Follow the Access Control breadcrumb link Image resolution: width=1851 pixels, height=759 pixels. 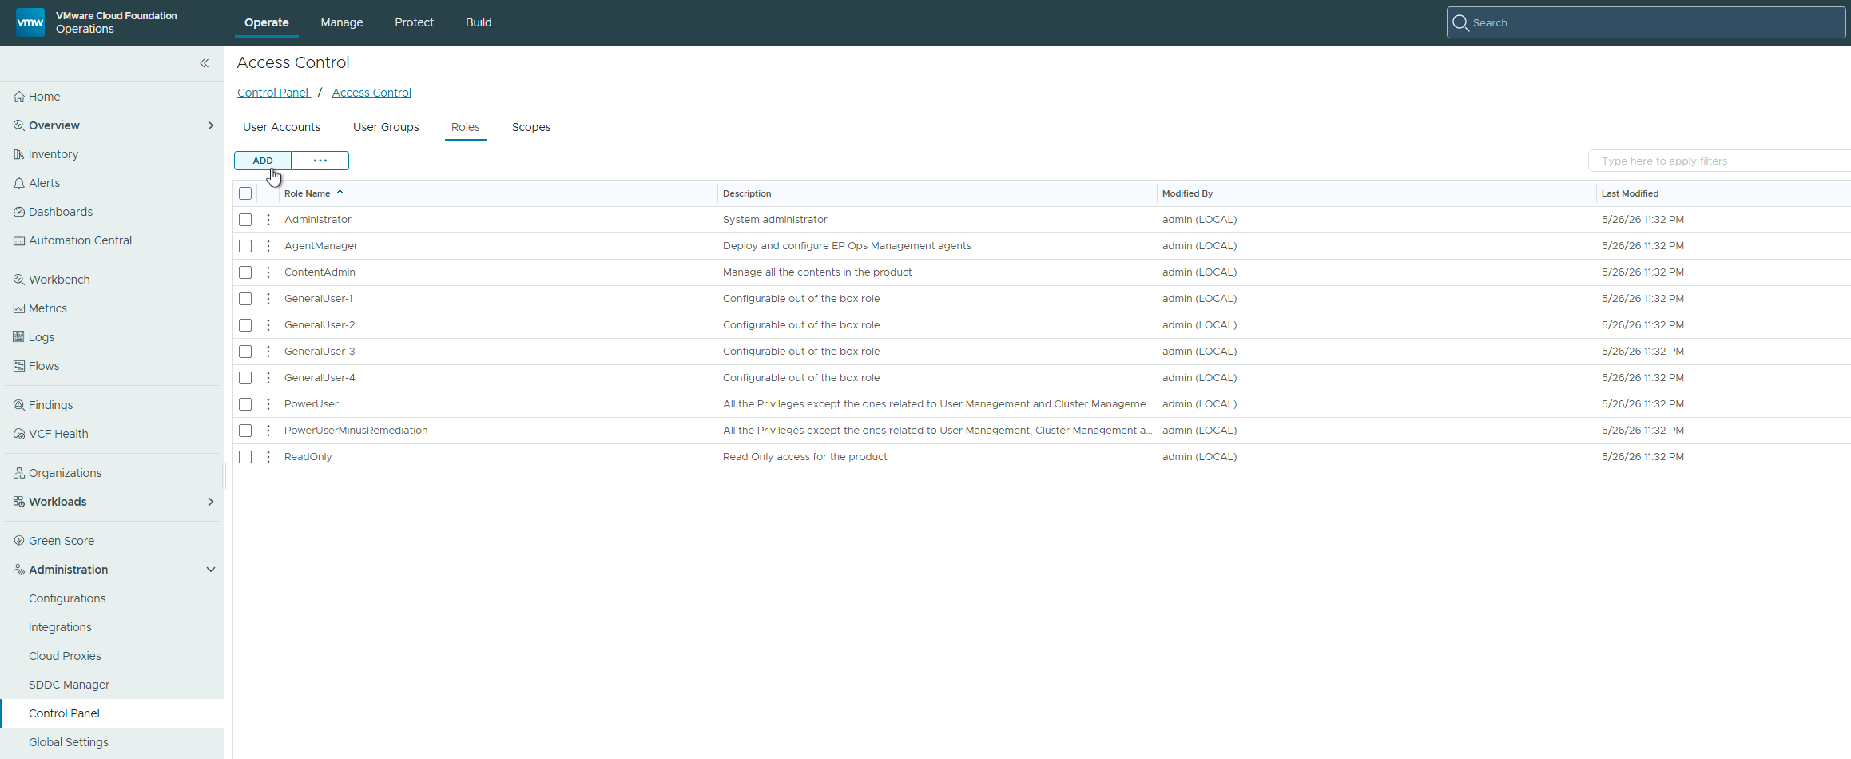pyautogui.click(x=371, y=93)
